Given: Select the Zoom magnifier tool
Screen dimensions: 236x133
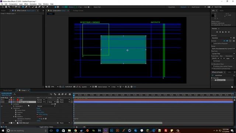Looking at the screenshot, I should (x=9, y=7).
